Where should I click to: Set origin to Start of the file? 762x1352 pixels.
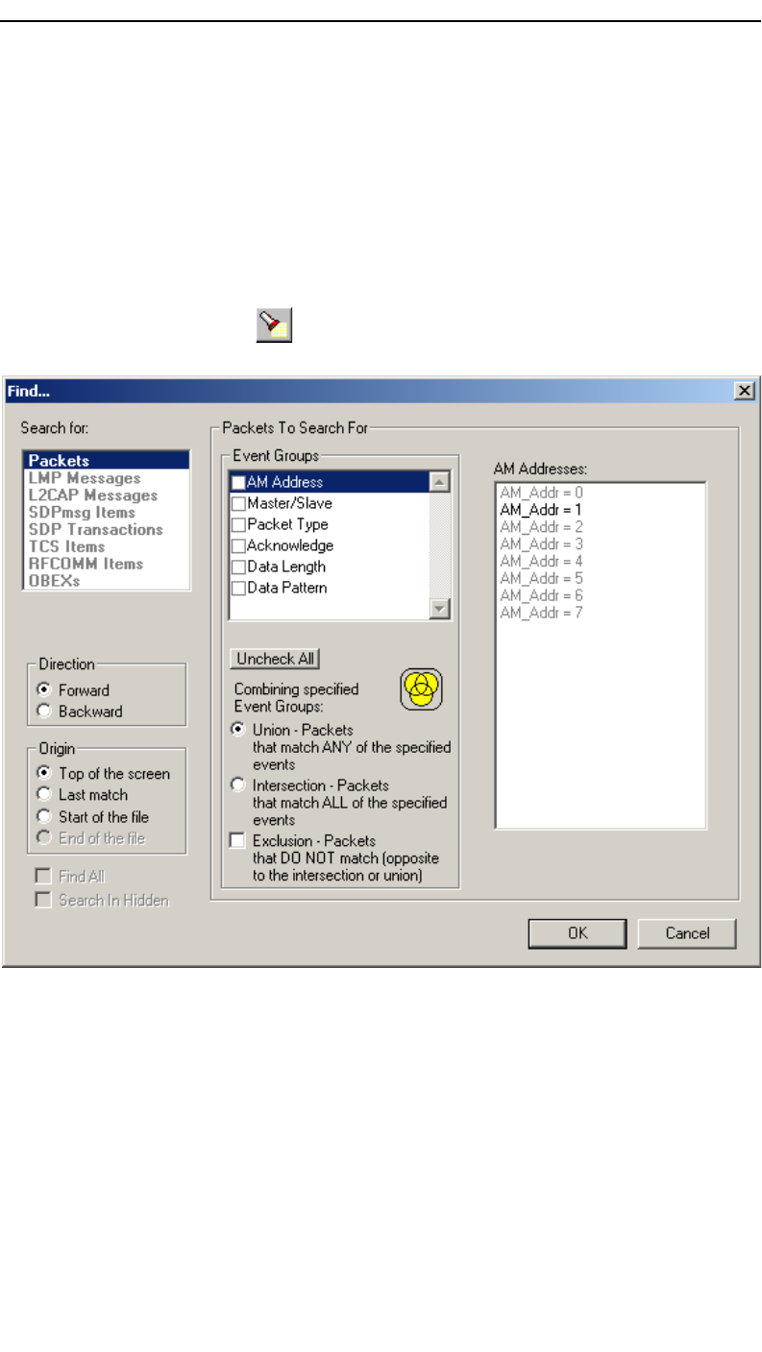[42, 817]
